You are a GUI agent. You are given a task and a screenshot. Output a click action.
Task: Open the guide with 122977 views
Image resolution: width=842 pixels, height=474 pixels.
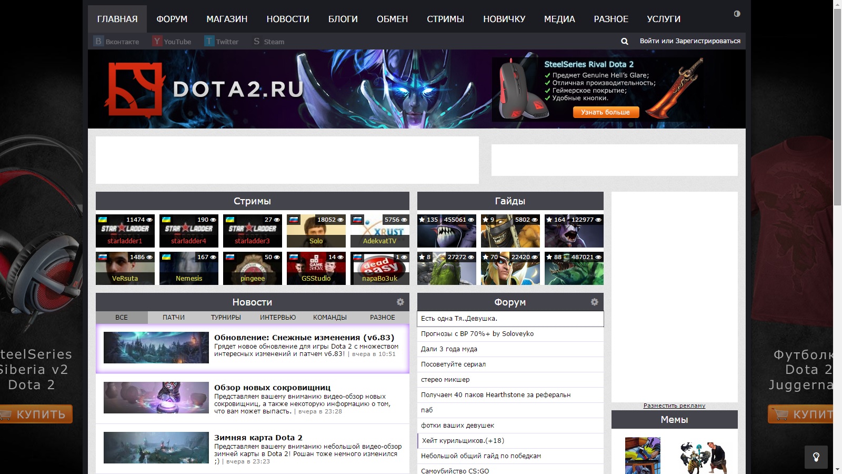point(574,231)
